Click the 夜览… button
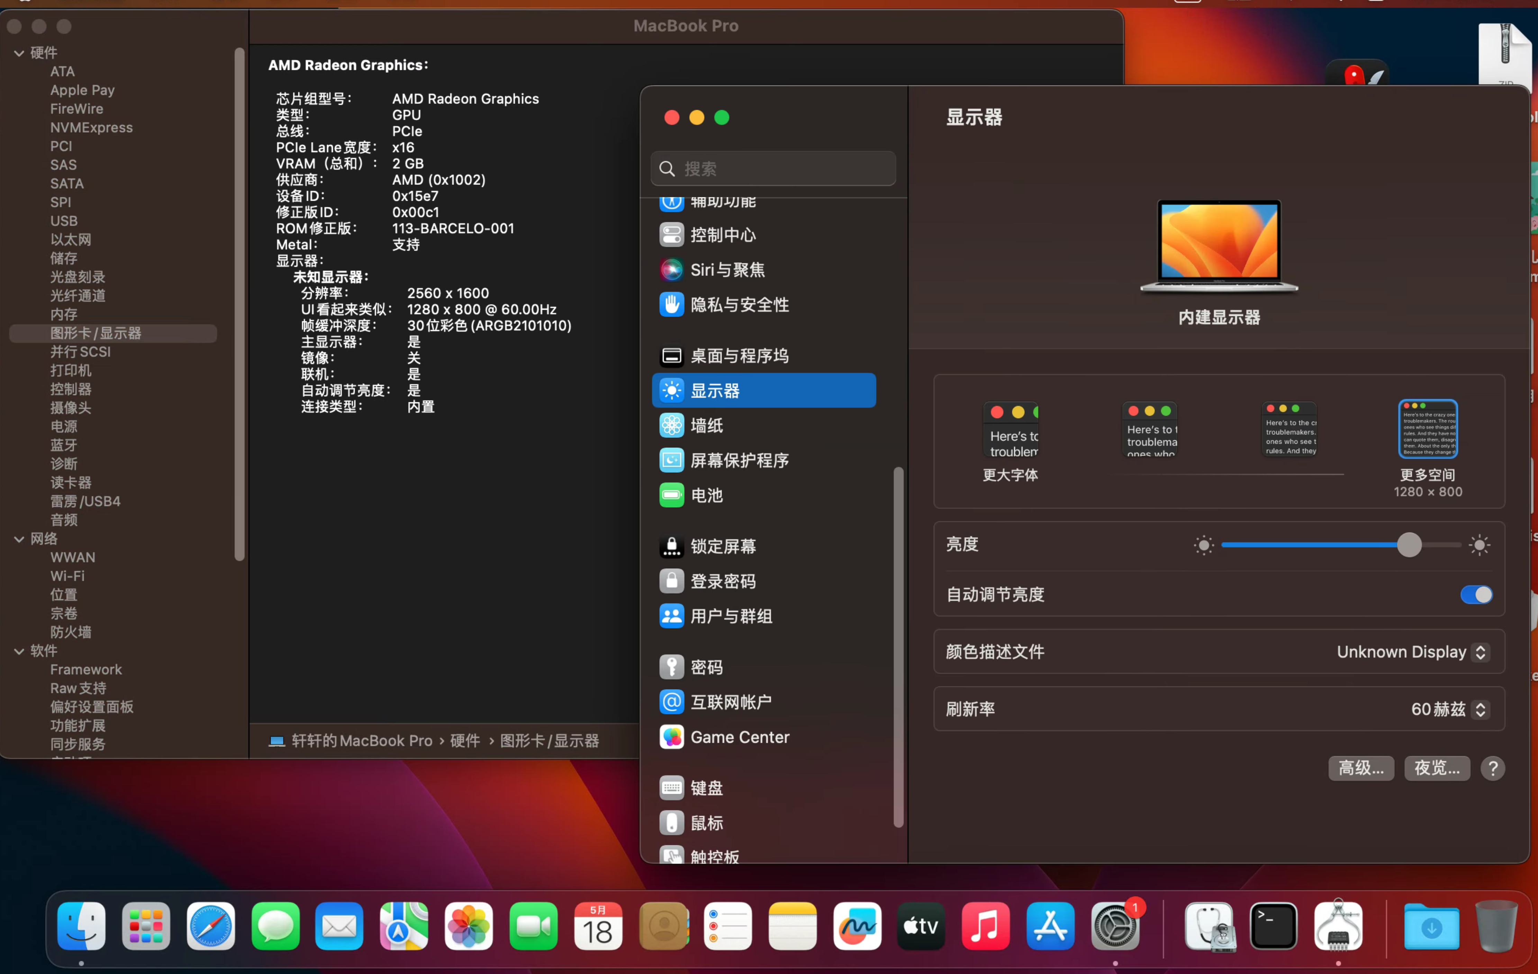The height and width of the screenshot is (974, 1538). click(x=1437, y=768)
